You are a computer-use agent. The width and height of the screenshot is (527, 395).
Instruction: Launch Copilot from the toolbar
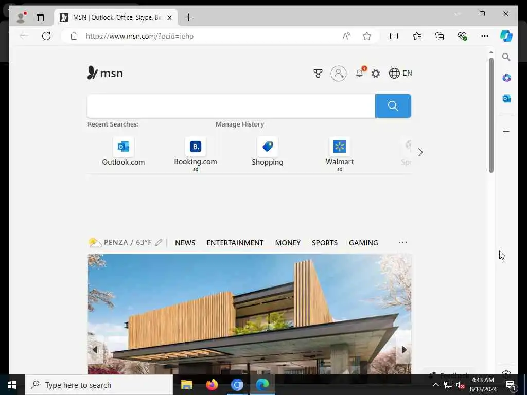[x=506, y=36]
